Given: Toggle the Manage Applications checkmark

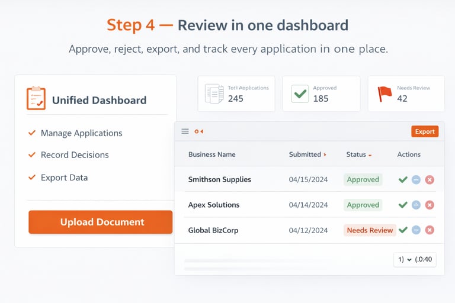Looking at the screenshot, I should point(32,133).
